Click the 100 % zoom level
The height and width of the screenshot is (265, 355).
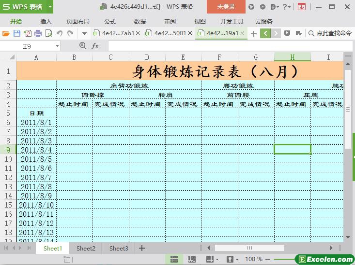tap(254, 259)
